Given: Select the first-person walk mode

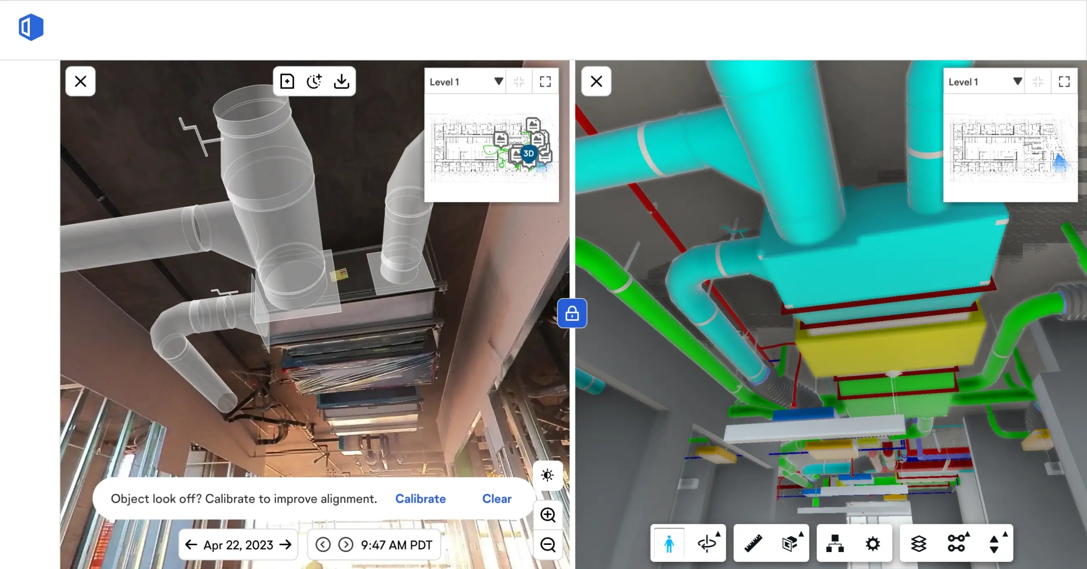Looking at the screenshot, I should click(x=668, y=544).
